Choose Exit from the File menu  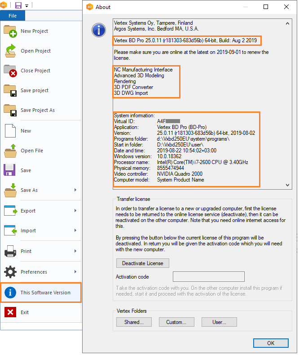(x=41, y=312)
